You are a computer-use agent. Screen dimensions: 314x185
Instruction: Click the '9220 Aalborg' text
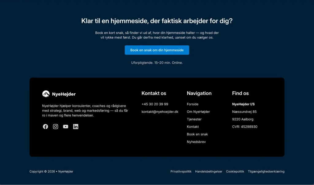[243, 119]
